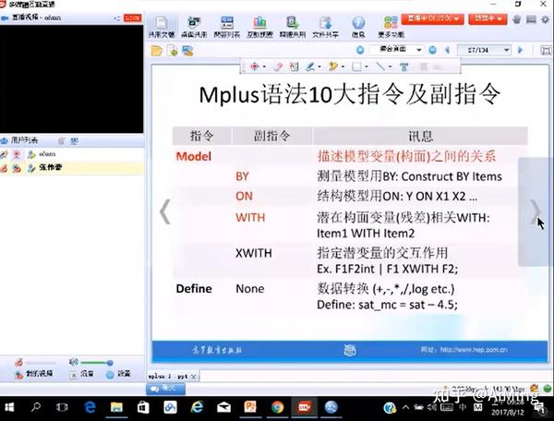Open file sharing in the top toolbar
This screenshot has height=421, width=554.
[x=325, y=27]
